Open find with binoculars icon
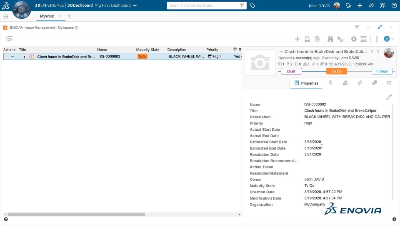 (330, 39)
